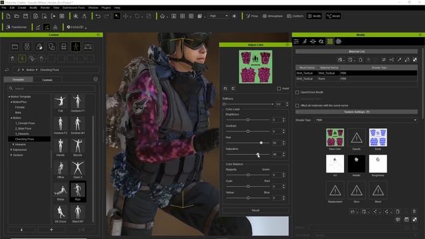Open the Shader Type PBR dropdown
425x239 pixels.
click(365, 120)
